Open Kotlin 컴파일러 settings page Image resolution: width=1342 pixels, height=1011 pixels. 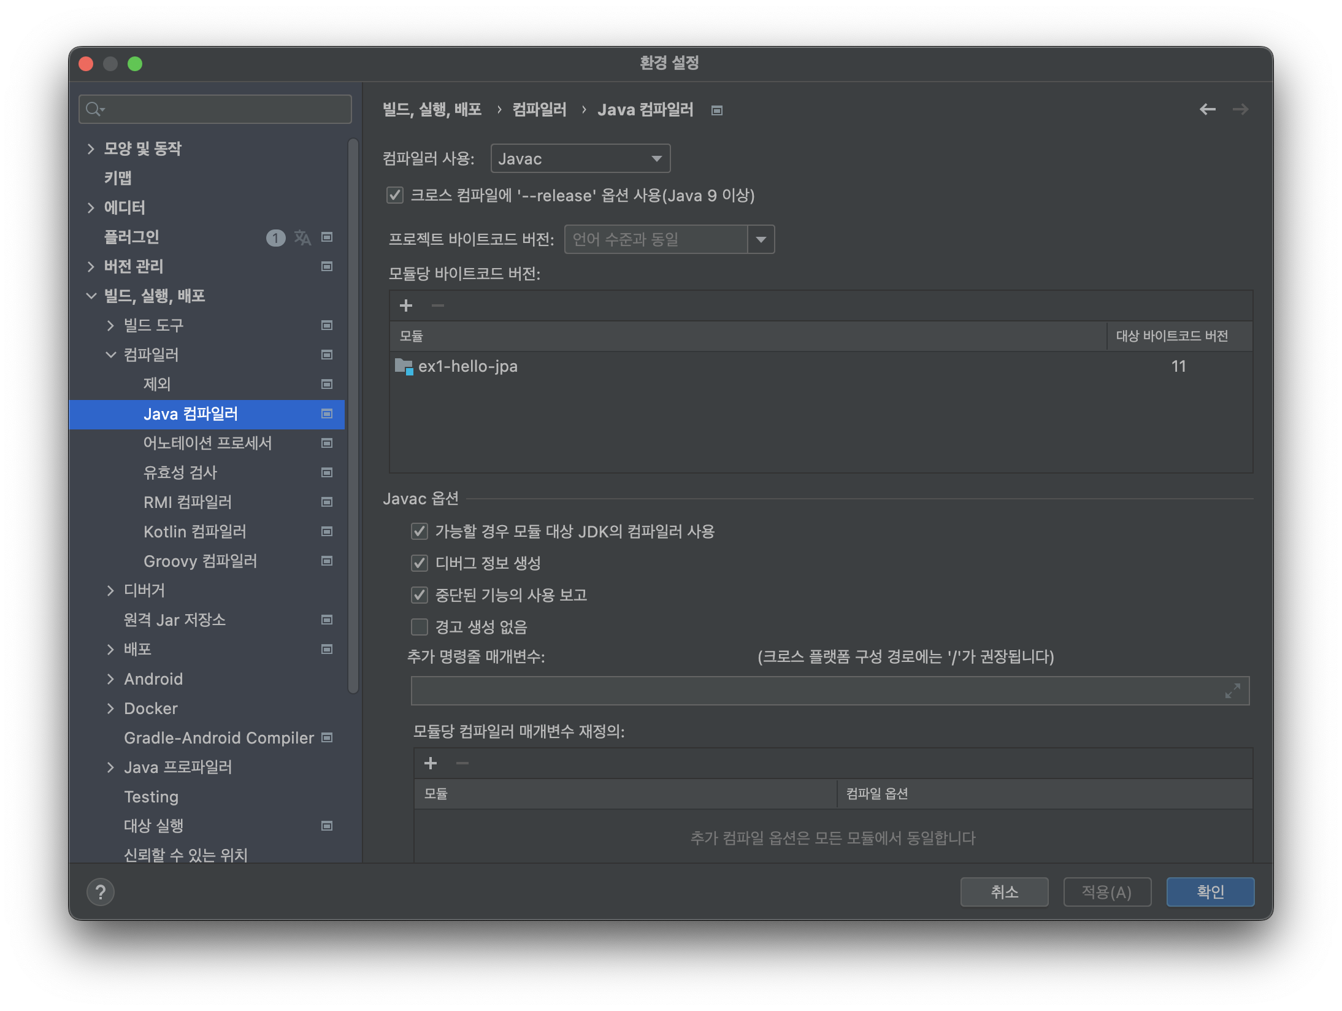click(194, 531)
